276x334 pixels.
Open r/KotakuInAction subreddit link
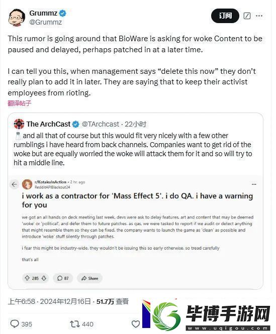click(x=50, y=182)
